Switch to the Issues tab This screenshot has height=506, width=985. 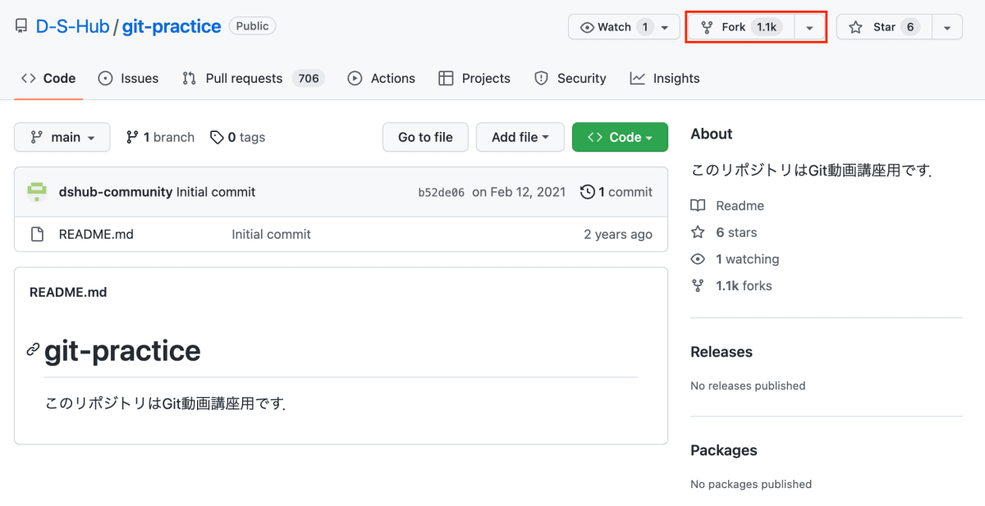click(128, 78)
